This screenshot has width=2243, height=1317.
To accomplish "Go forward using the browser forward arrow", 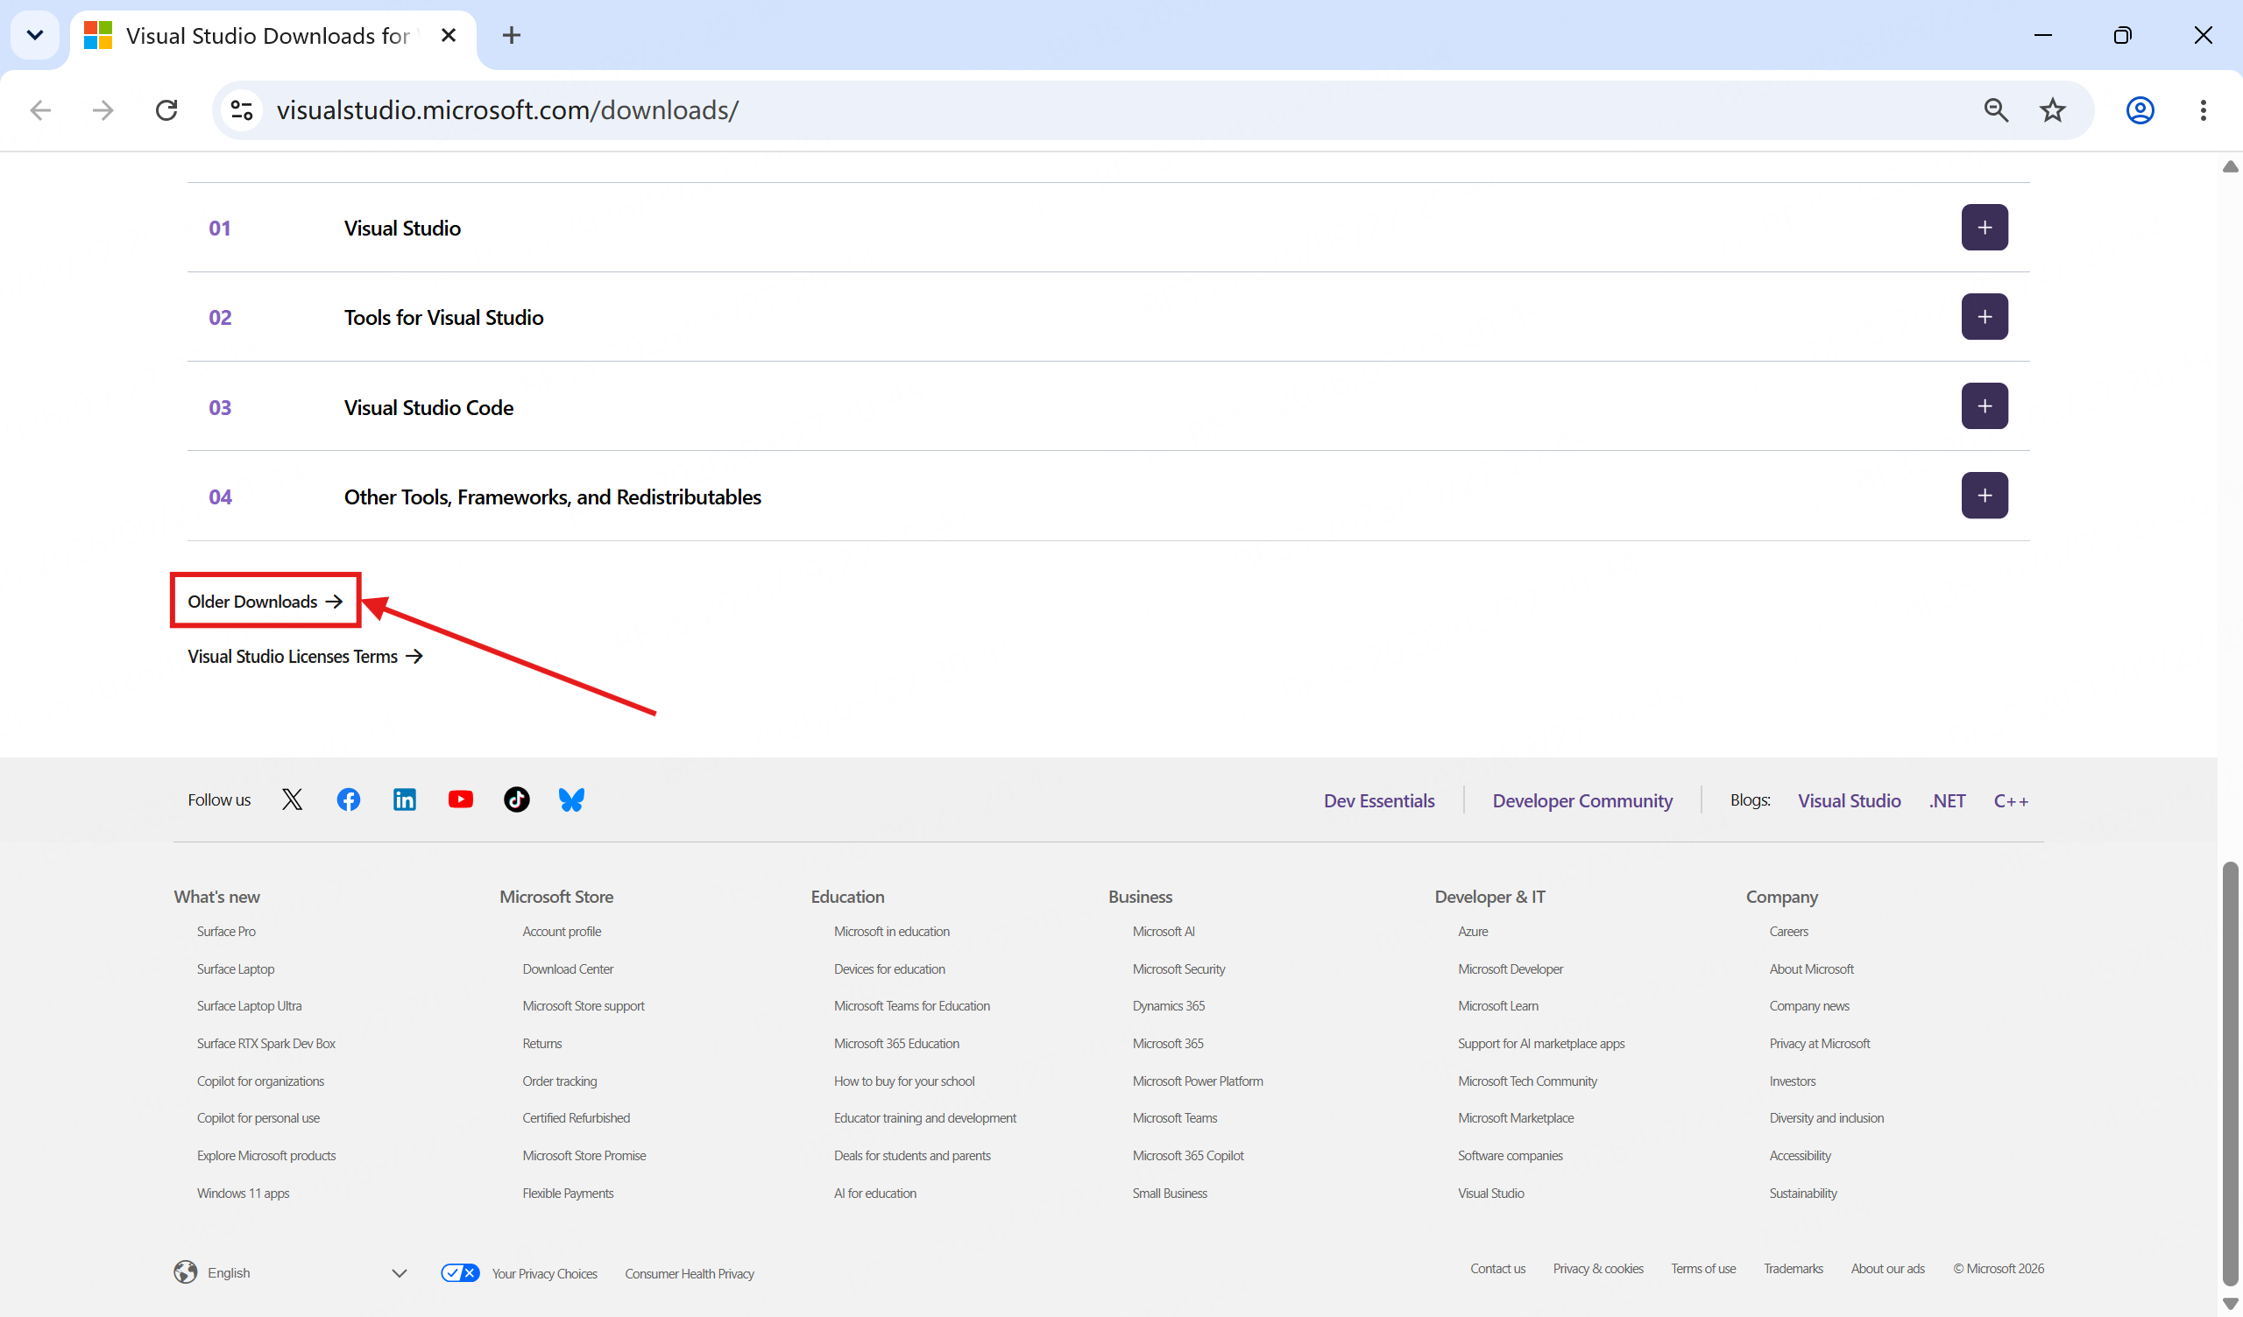I will [103, 109].
